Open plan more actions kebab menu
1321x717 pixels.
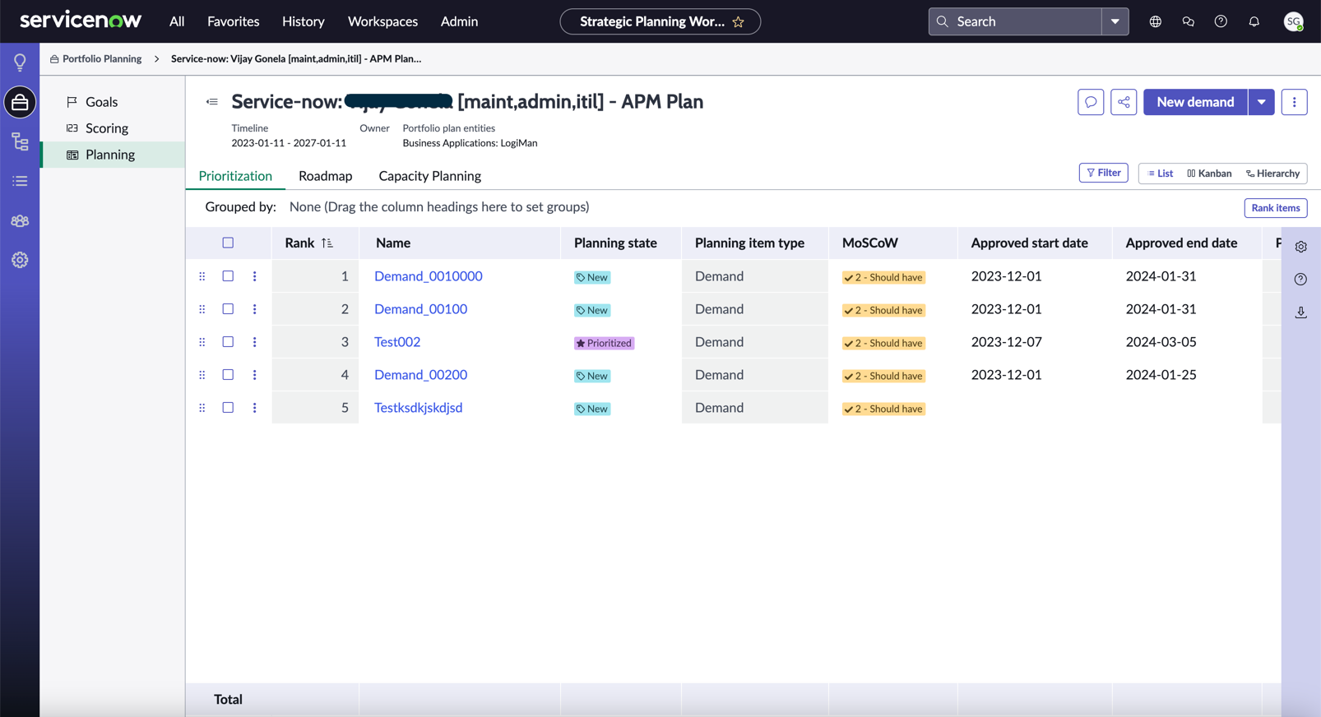coord(1294,102)
